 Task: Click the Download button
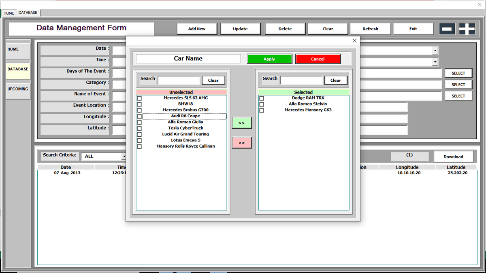click(x=453, y=157)
